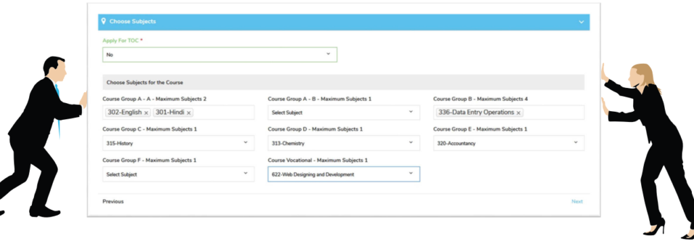Screen dimensions: 694x252
Task: Click Choose Subjects for the Course heading
Action: pyautogui.click(x=145, y=82)
